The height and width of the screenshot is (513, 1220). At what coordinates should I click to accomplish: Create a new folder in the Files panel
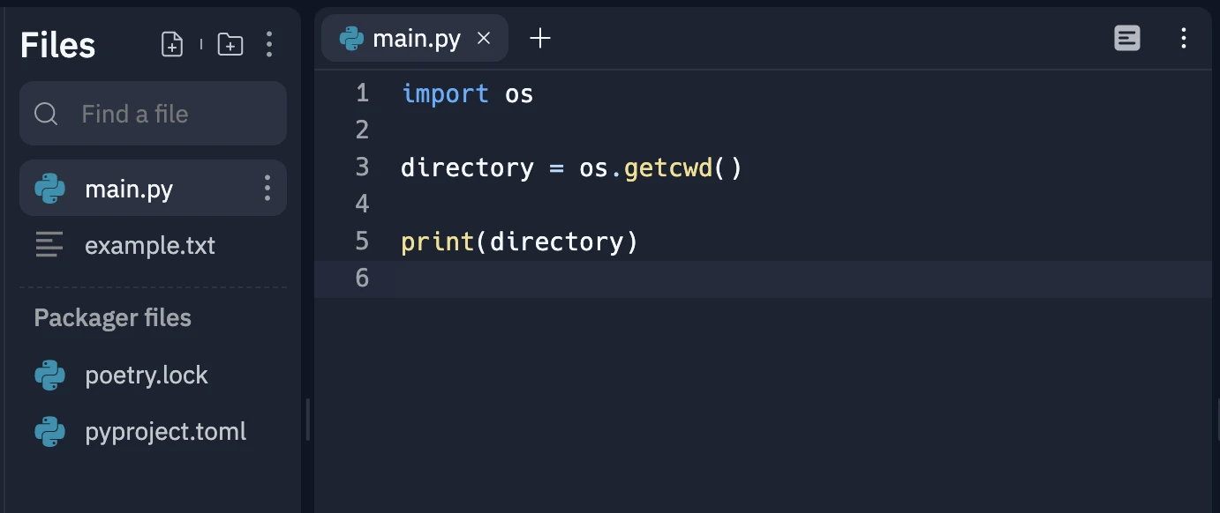pyautogui.click(x=230, y=43)
